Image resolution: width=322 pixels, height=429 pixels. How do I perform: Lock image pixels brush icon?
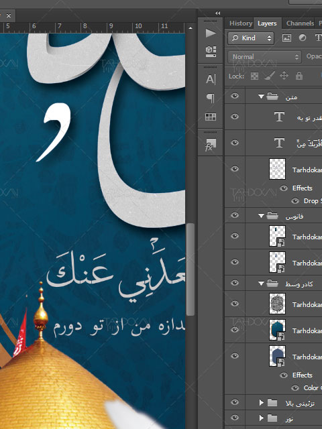[x=270, y=76]
